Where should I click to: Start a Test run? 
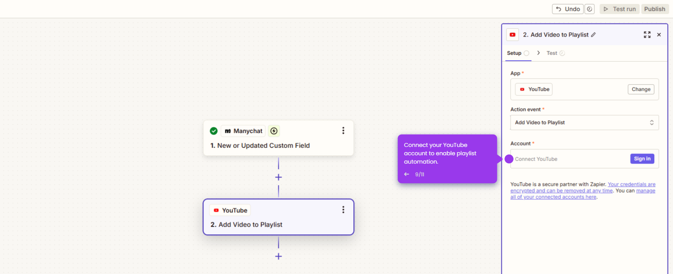[x=620, y=9]
